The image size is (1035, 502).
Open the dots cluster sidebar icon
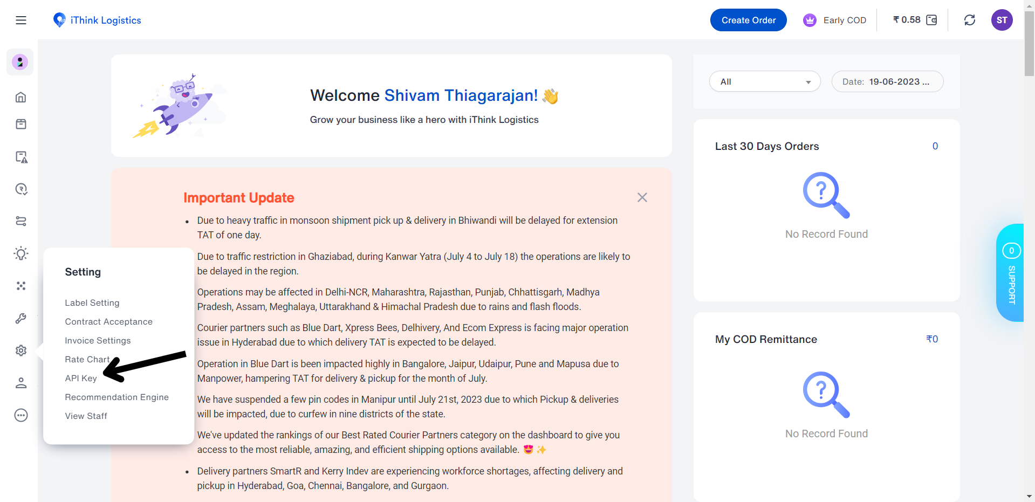tap(21, 286)
